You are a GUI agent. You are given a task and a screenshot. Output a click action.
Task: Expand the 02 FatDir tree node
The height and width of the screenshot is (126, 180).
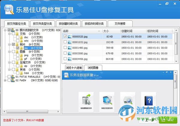[x=5, y=81]
